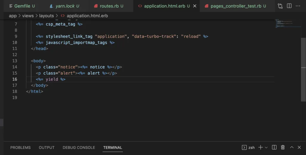Click the pages_controller_test.rb ruby icon
Image resolution: width=306 pixels, height=155 pixels.
(206, 6)
